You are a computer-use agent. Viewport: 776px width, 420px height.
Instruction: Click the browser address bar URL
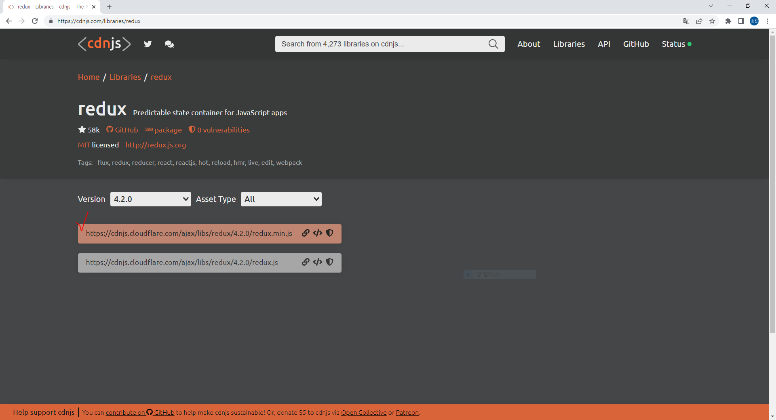99,21
